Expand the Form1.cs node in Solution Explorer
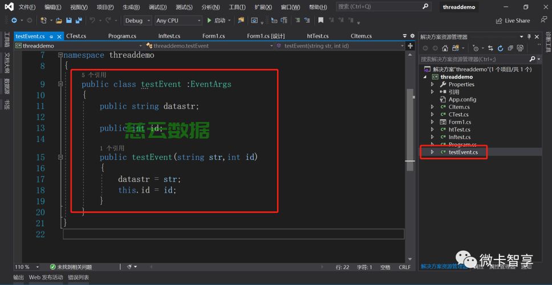Image resolution: width=552 pixels, height=285 pixels. 432,122
